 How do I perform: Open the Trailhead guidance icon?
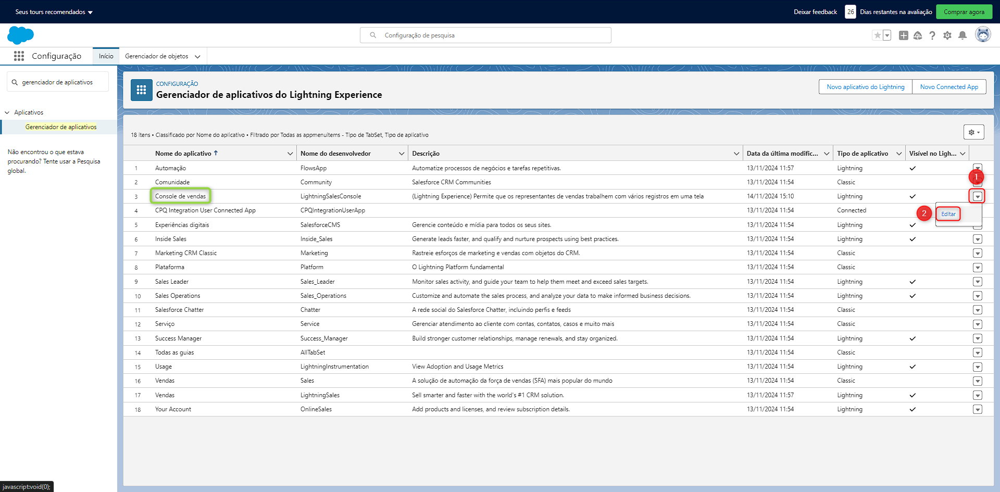[918, 35]
